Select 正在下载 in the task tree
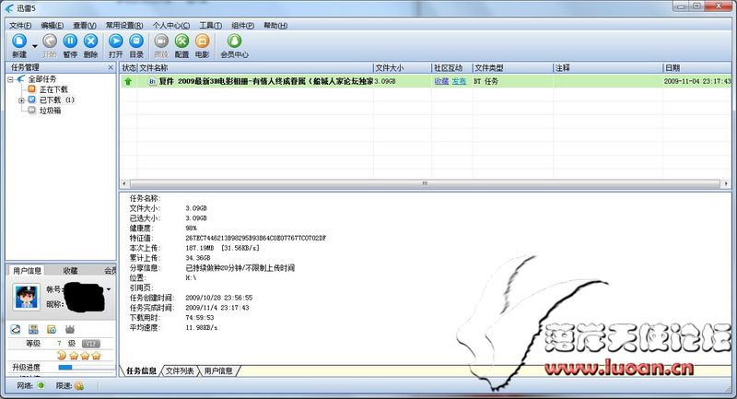 click(53, 89)
